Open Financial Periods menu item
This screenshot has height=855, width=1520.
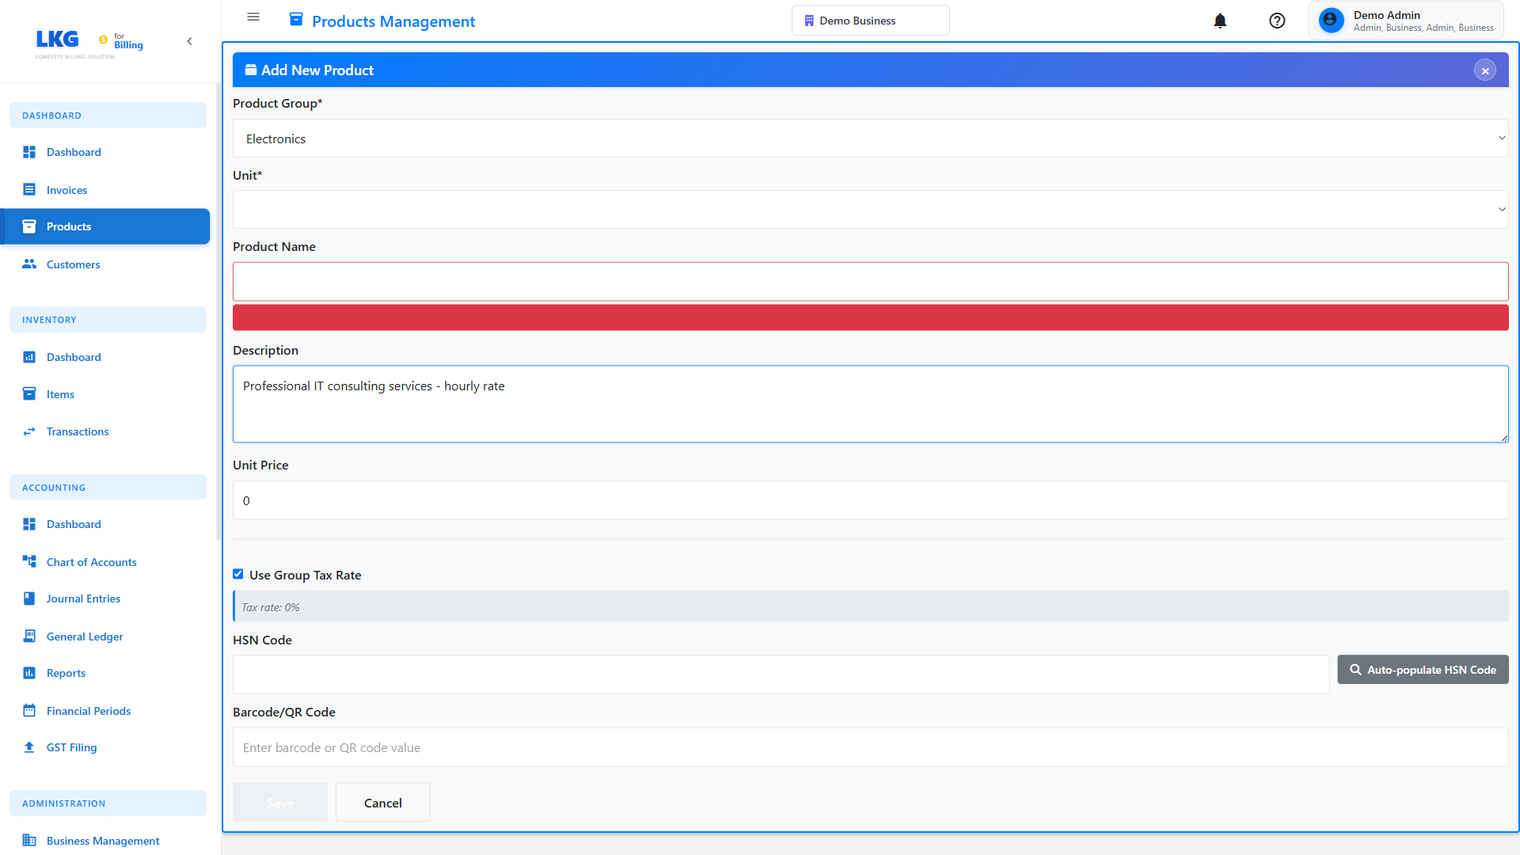89,711
